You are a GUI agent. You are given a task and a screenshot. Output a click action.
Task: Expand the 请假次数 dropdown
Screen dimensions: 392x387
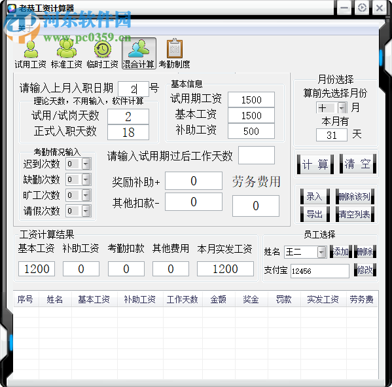pos(86,211)
